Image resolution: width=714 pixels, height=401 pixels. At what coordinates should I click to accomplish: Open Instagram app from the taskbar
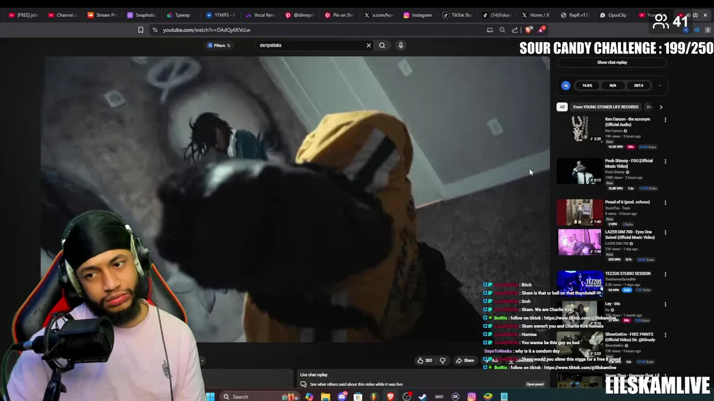472,397
